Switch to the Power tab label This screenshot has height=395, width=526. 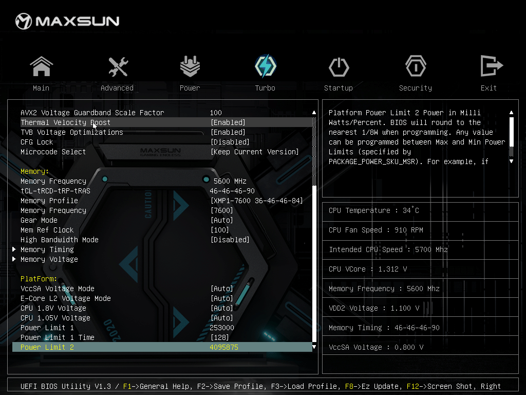point(190,88)
